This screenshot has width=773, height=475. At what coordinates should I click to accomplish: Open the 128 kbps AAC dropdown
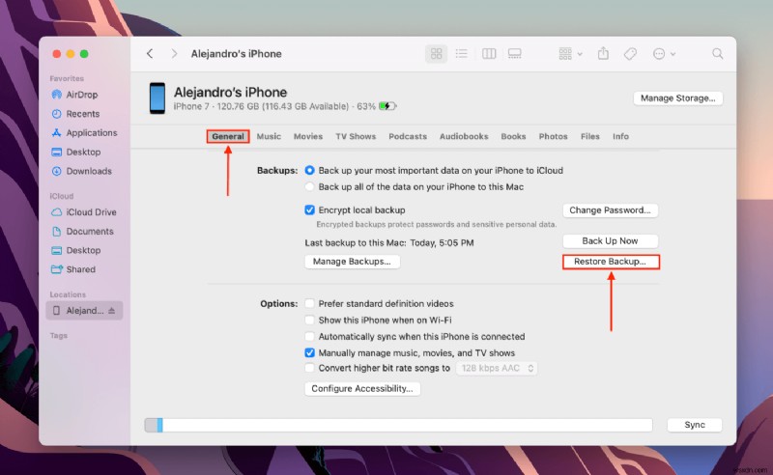click(497, 368)
